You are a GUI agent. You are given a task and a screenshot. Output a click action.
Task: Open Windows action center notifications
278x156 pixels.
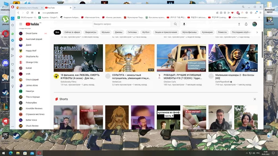point(273,153)
